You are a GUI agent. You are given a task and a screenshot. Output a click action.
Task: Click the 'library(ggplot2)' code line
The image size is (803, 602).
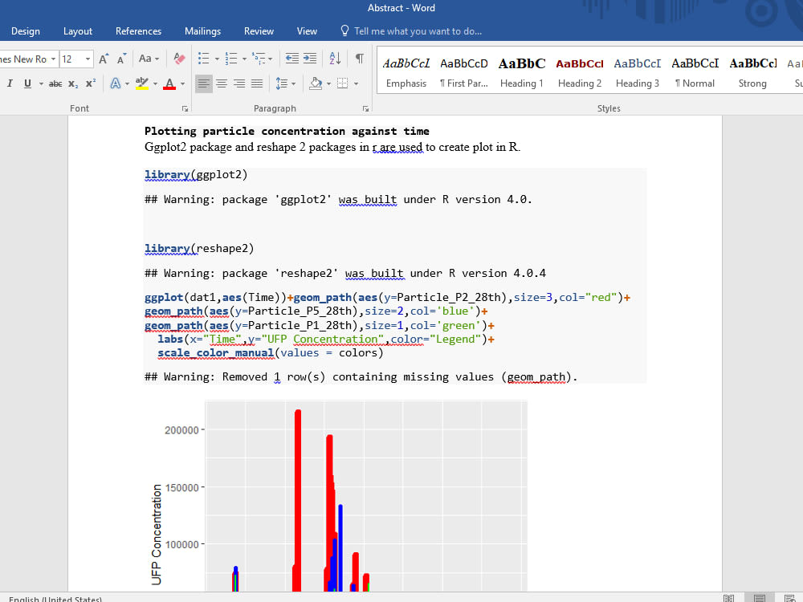(196, 174)
